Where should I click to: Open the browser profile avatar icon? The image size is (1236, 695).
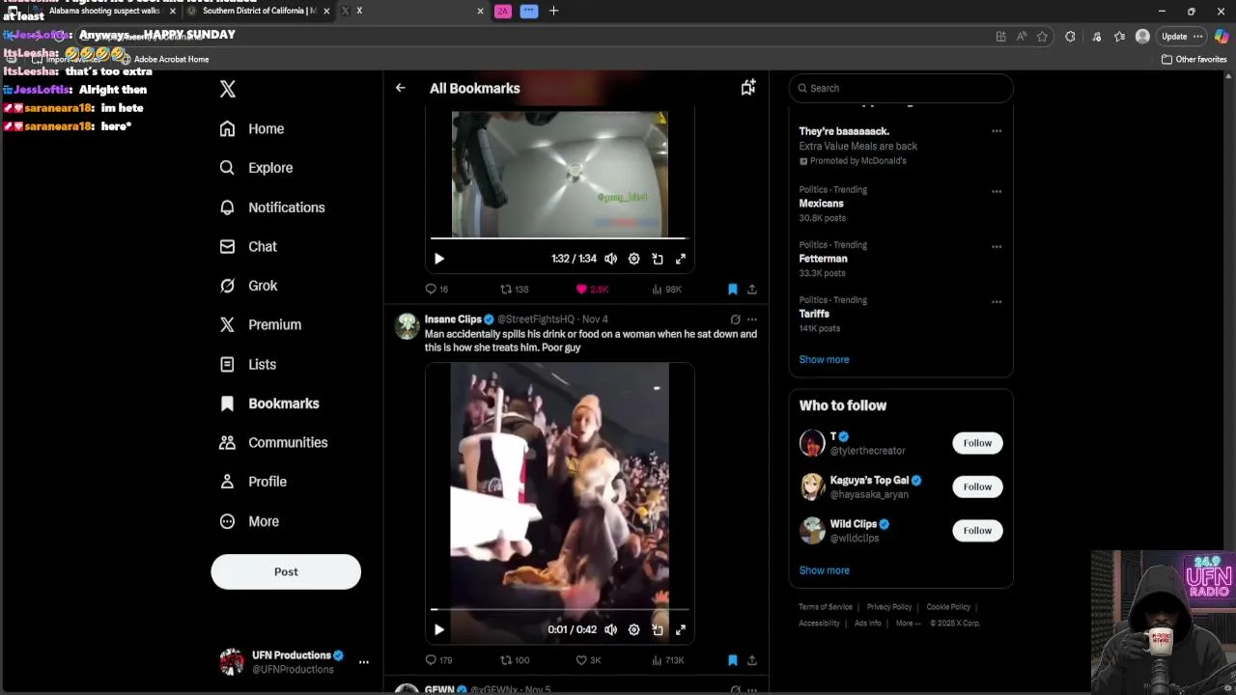click(1142, 37)
